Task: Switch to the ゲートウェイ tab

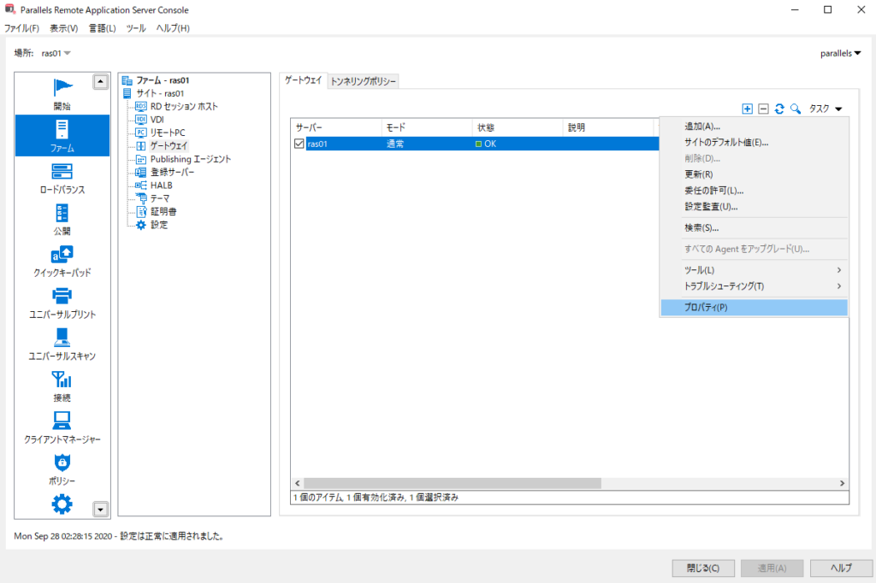Action: point(304,80)
